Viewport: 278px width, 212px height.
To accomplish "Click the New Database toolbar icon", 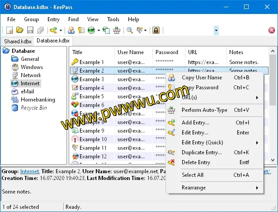I will (9, 30).
